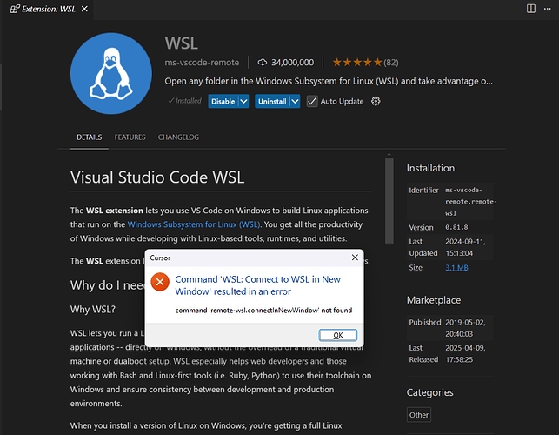Image resolution: width=559 pixels, height=435 pixels.
Task: Click OK in the Cursor error dialog
Action: 337,335
